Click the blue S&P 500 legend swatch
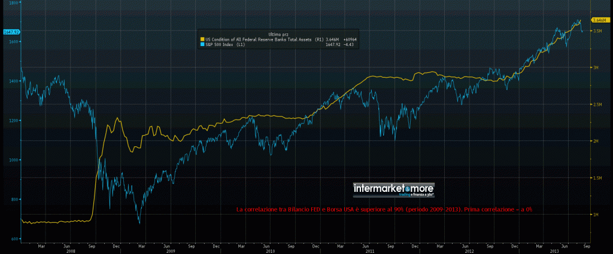This screenshot has height=254, width=613. [x=201, y=44]
